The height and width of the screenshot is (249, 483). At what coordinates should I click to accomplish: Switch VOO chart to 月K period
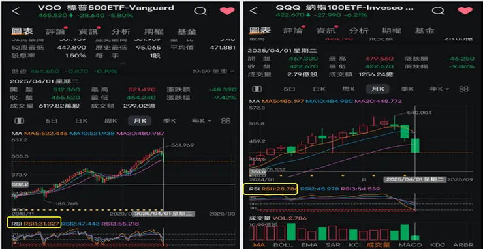[x=140, y=121]
